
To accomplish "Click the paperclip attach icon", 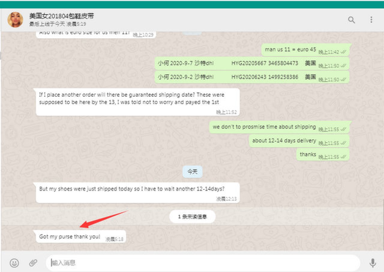I will pyautogui.click(x=33, y=263).
